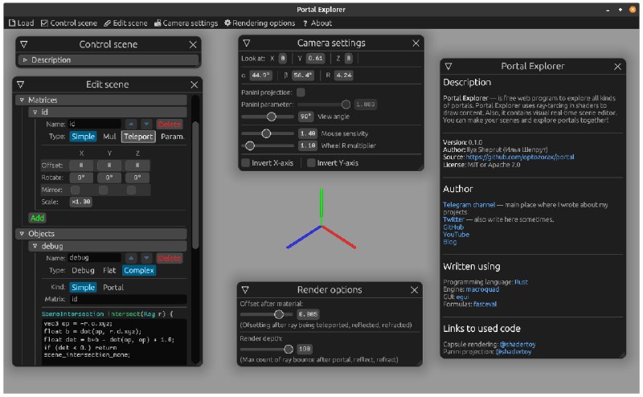
Task: Collapse the Objects section
Action: (101, 234)
